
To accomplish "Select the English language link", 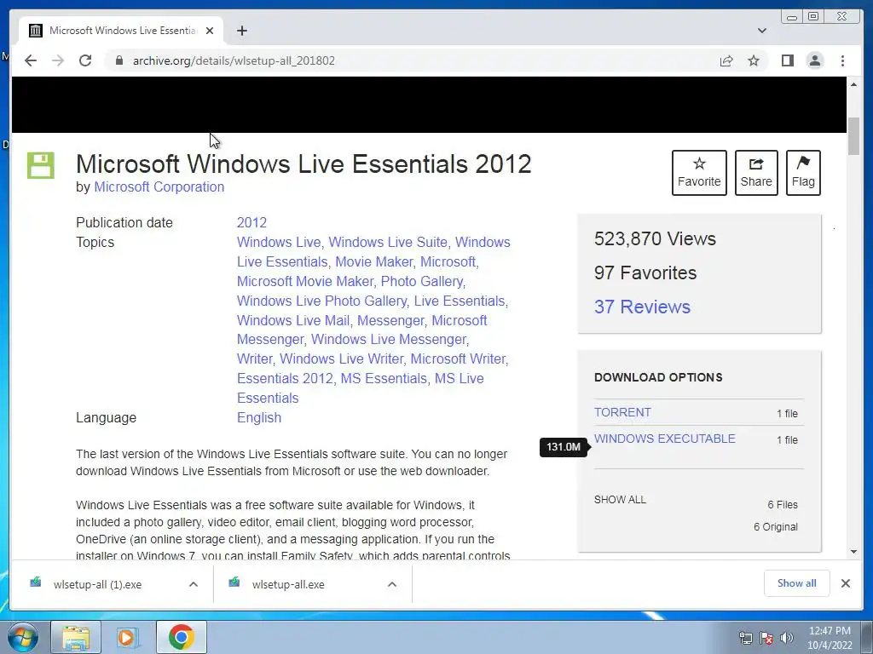I will (259, 417).
